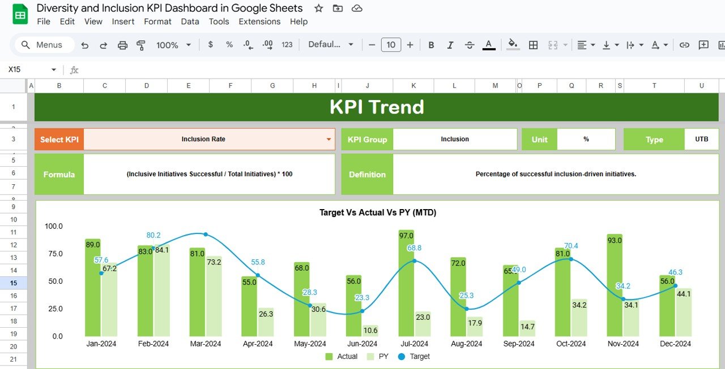Increase font size with plus button

(x=410, y=45)
